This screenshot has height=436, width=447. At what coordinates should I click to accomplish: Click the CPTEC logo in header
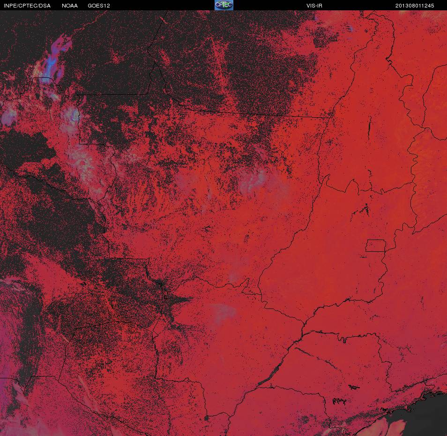click(x=224, y=5)
